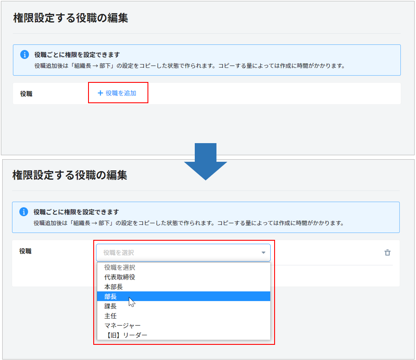Click the 役職 label beside the dropdown
Viewport: 416px width, 360px height.
click(x=25, y=251)
